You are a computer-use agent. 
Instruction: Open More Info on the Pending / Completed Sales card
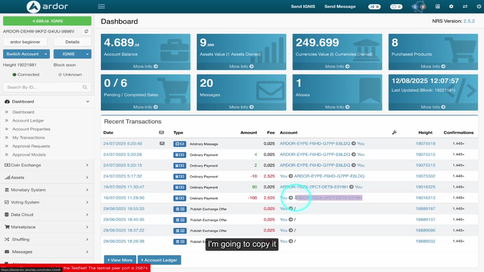146,107
